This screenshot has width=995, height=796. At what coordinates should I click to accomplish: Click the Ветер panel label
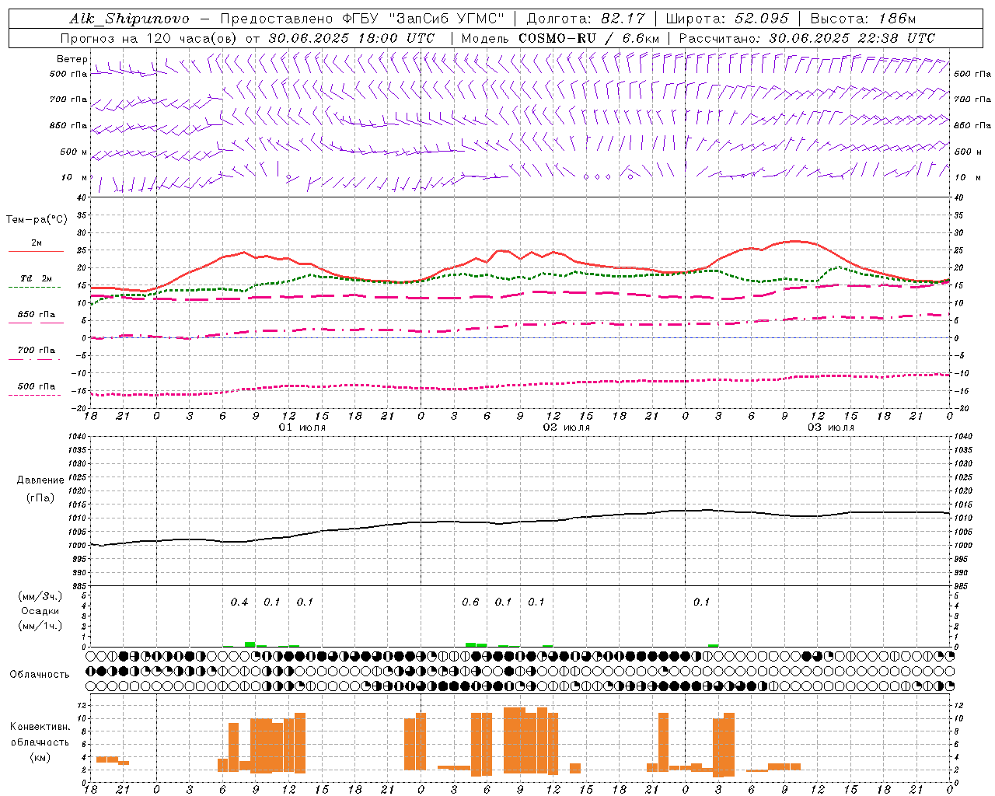pos(72,59)
